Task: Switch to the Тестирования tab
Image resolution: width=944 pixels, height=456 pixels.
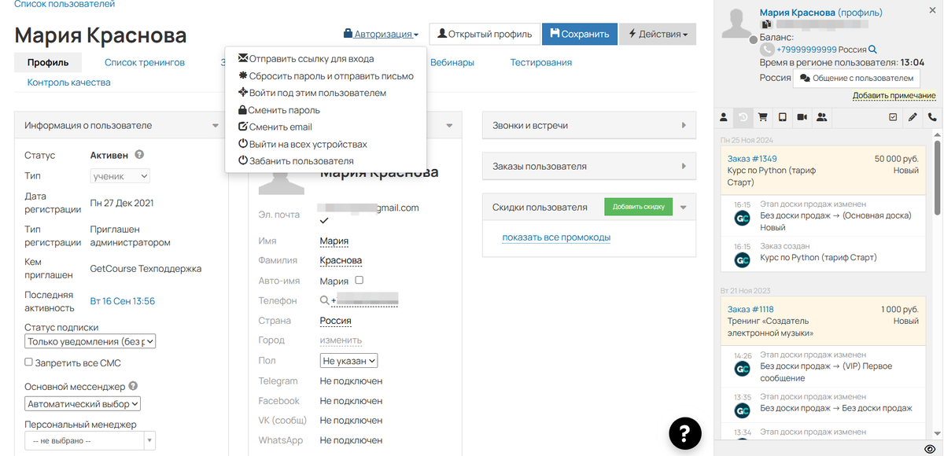Action: (540, 62)
